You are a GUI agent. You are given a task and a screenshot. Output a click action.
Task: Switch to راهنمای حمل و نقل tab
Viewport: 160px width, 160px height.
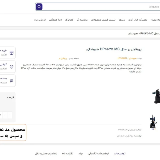(46, 154)
